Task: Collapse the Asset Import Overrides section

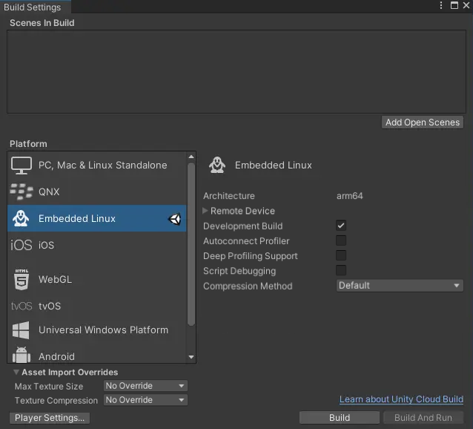Action: 16,373
